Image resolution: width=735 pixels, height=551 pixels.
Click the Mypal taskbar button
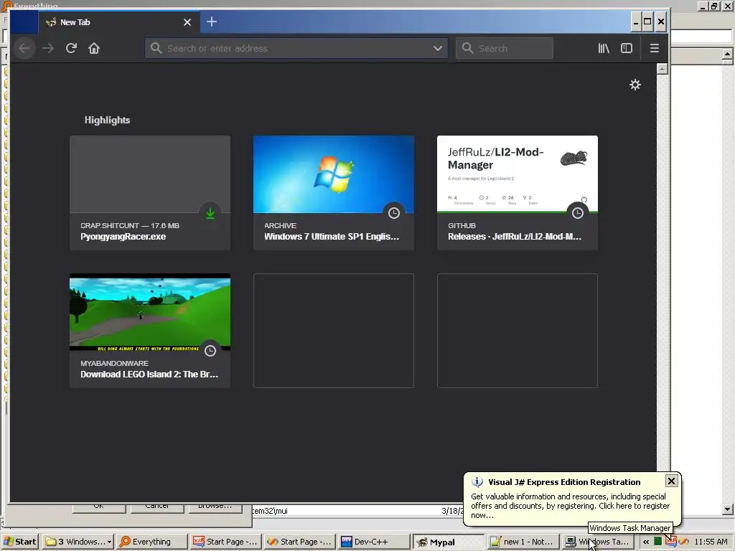[x=448, y=542]
